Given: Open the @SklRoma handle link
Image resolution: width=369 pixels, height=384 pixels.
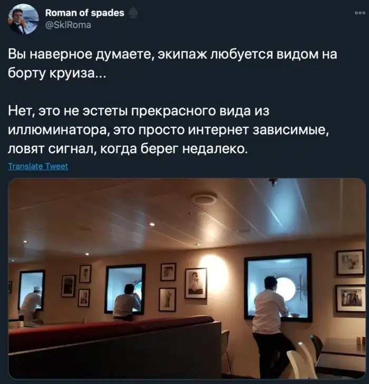Looking at the screenshot, I should 68,25.
